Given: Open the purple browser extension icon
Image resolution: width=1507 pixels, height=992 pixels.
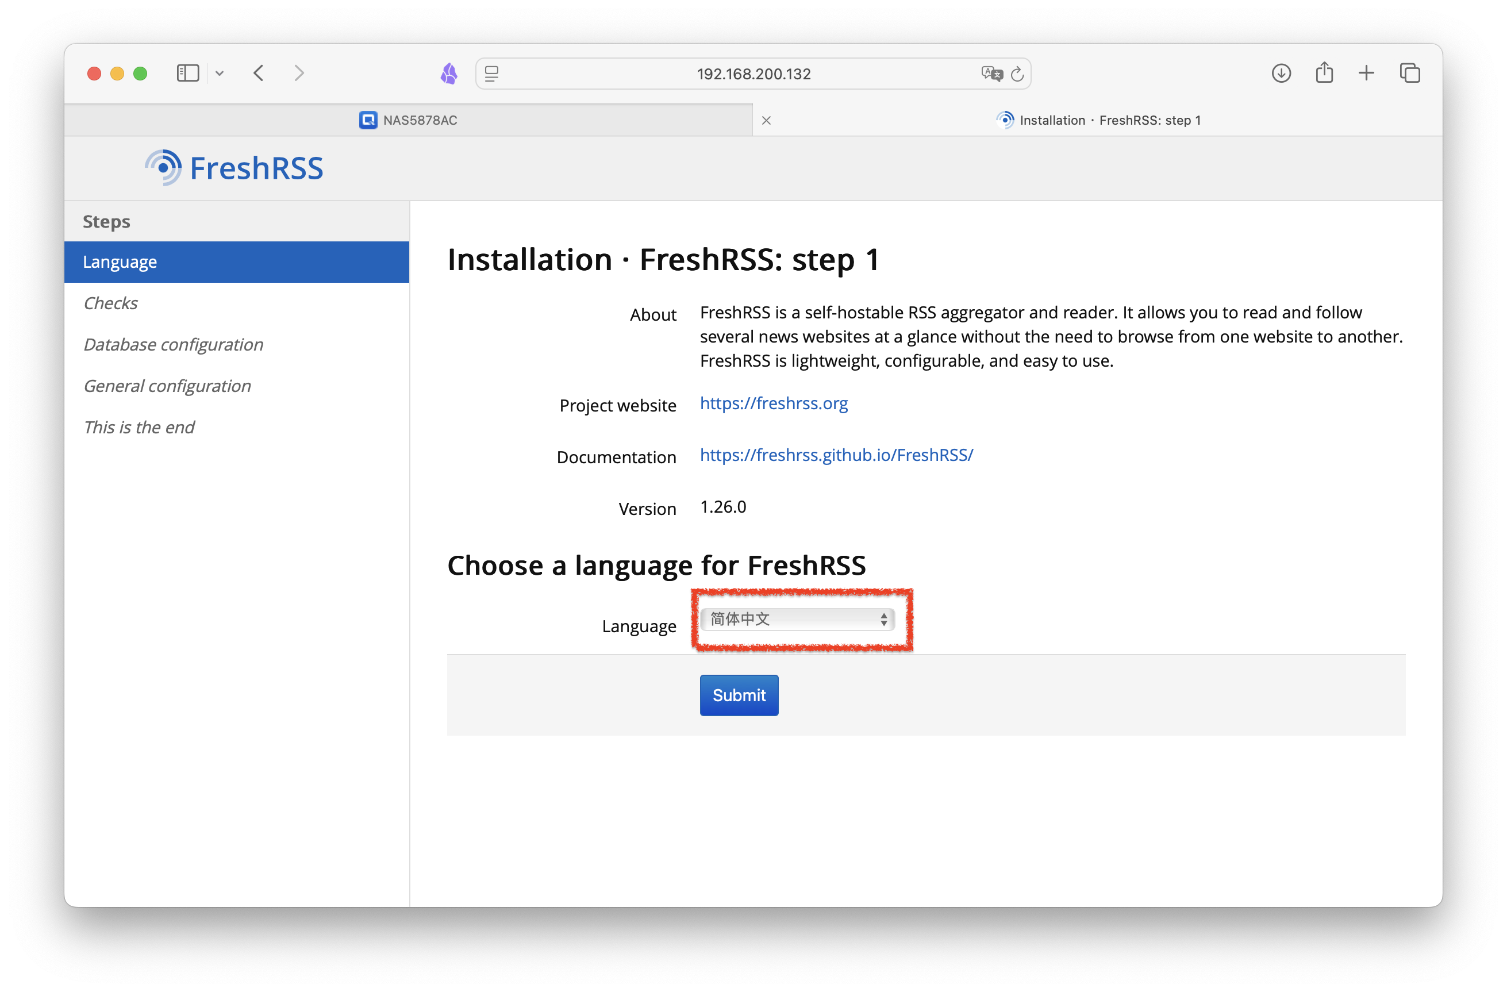Looking at the screenshot, I should point(449,74).
